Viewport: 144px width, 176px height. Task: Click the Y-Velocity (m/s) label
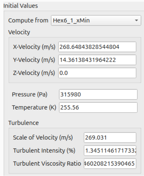click(x=34, y=60)
